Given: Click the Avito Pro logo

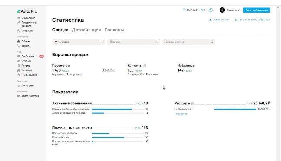Looking at the screenshot, I should click(27, 11).
